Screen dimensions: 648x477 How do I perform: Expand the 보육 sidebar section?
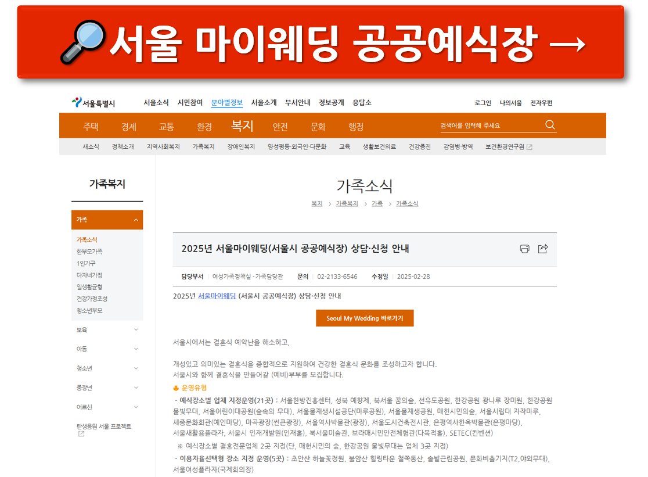click(107, 330)
